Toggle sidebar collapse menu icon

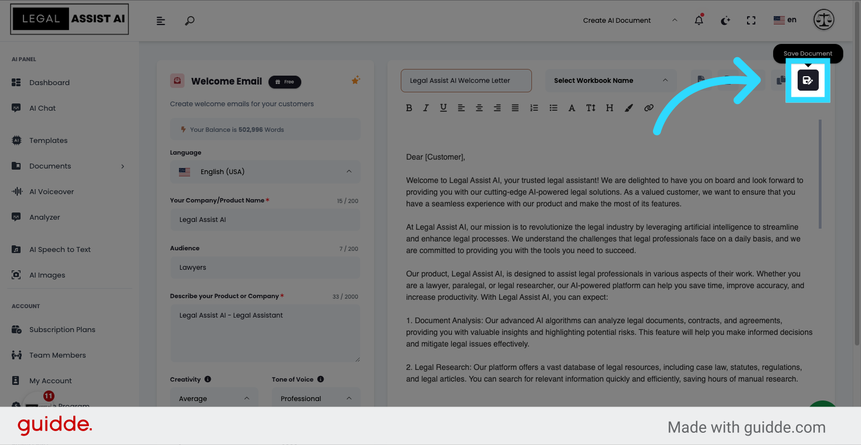[x=161, y=21]
